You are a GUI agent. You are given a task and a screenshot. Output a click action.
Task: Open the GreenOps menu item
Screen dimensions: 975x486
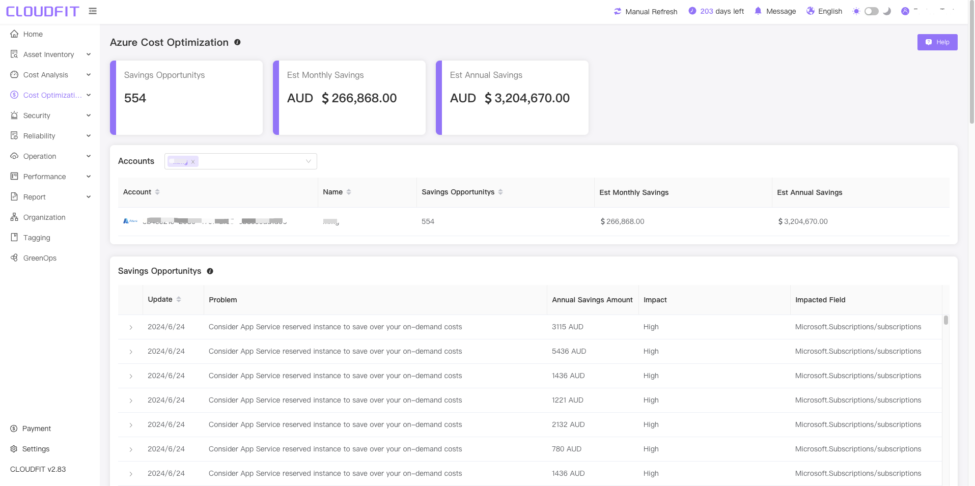[50, 258]
